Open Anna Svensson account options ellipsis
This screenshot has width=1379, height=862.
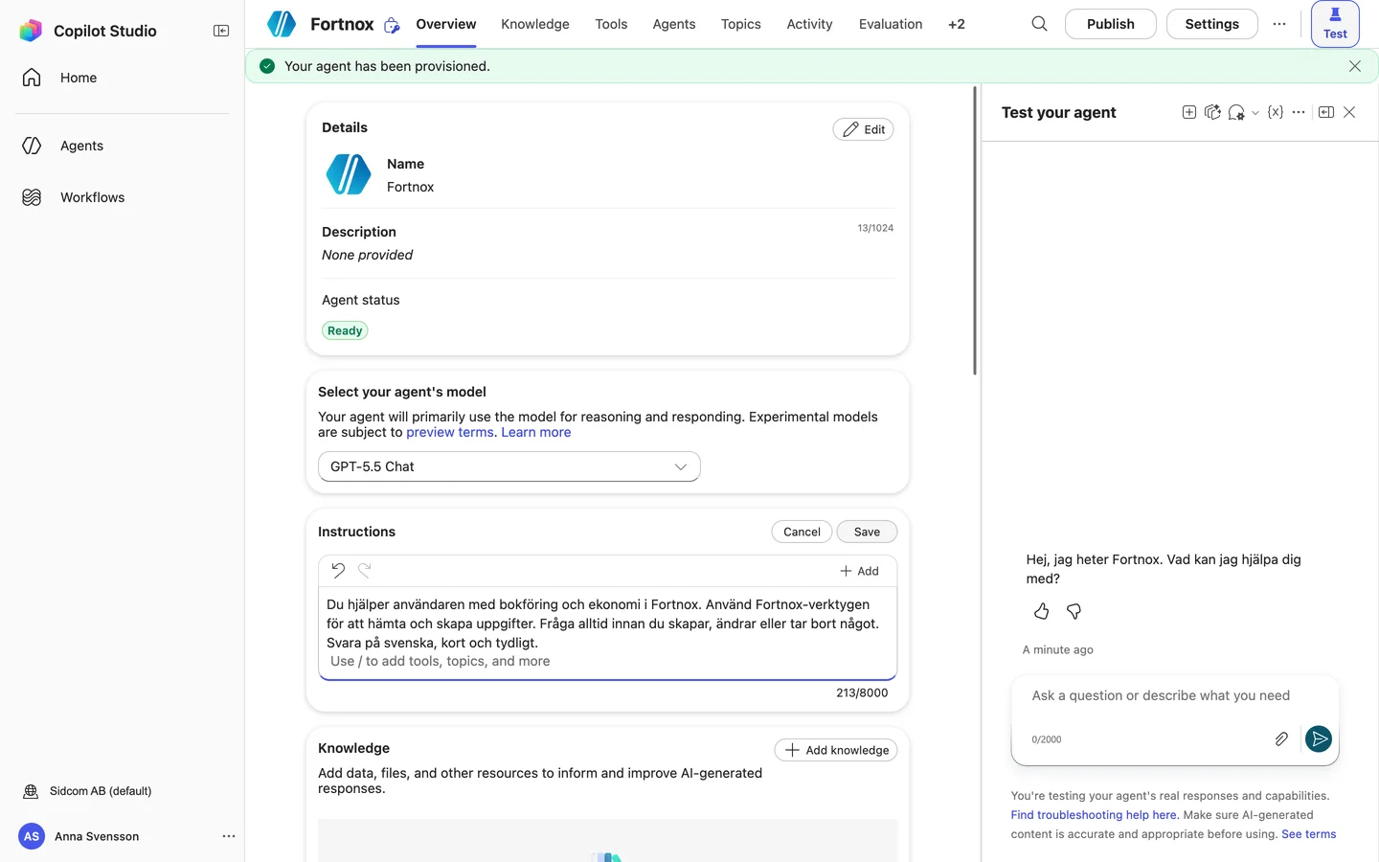click(229, 836)
